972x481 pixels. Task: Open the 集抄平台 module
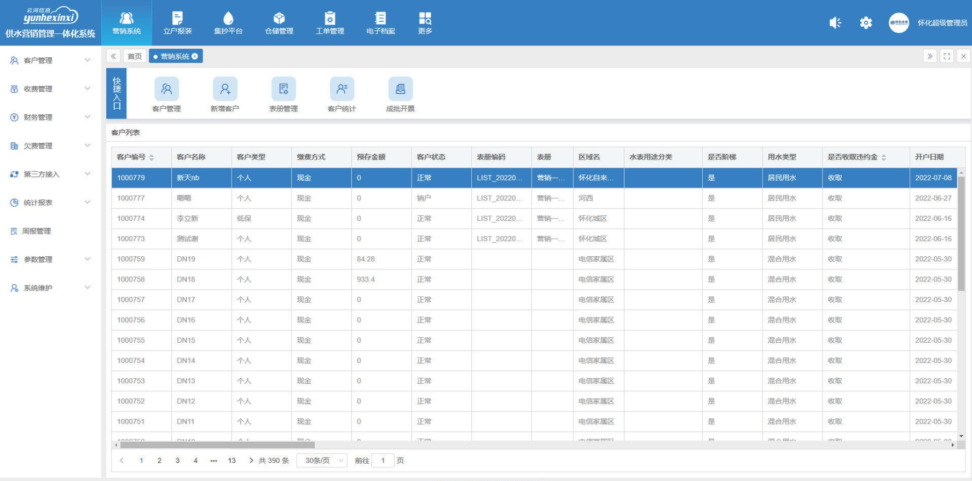pyautogui.click(x=228, y=23)
